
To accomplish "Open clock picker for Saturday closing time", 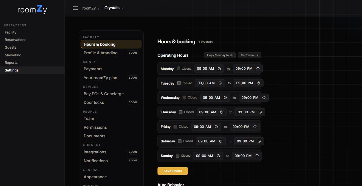I will click(x=259, y=141).
